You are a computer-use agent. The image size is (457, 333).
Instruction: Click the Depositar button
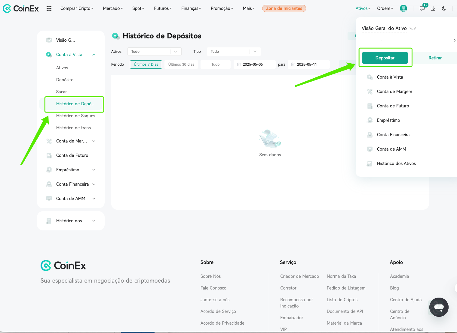tap(385, 58)
